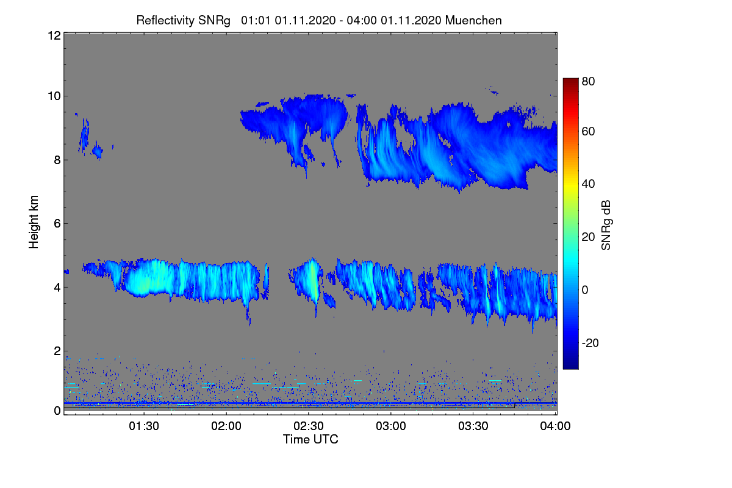Click the height tick label 4
732x488 pixels.
tap(56, 287)
